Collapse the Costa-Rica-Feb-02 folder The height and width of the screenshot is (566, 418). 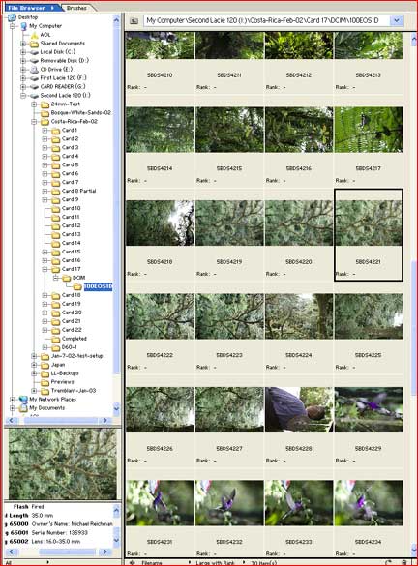[34, 122]
